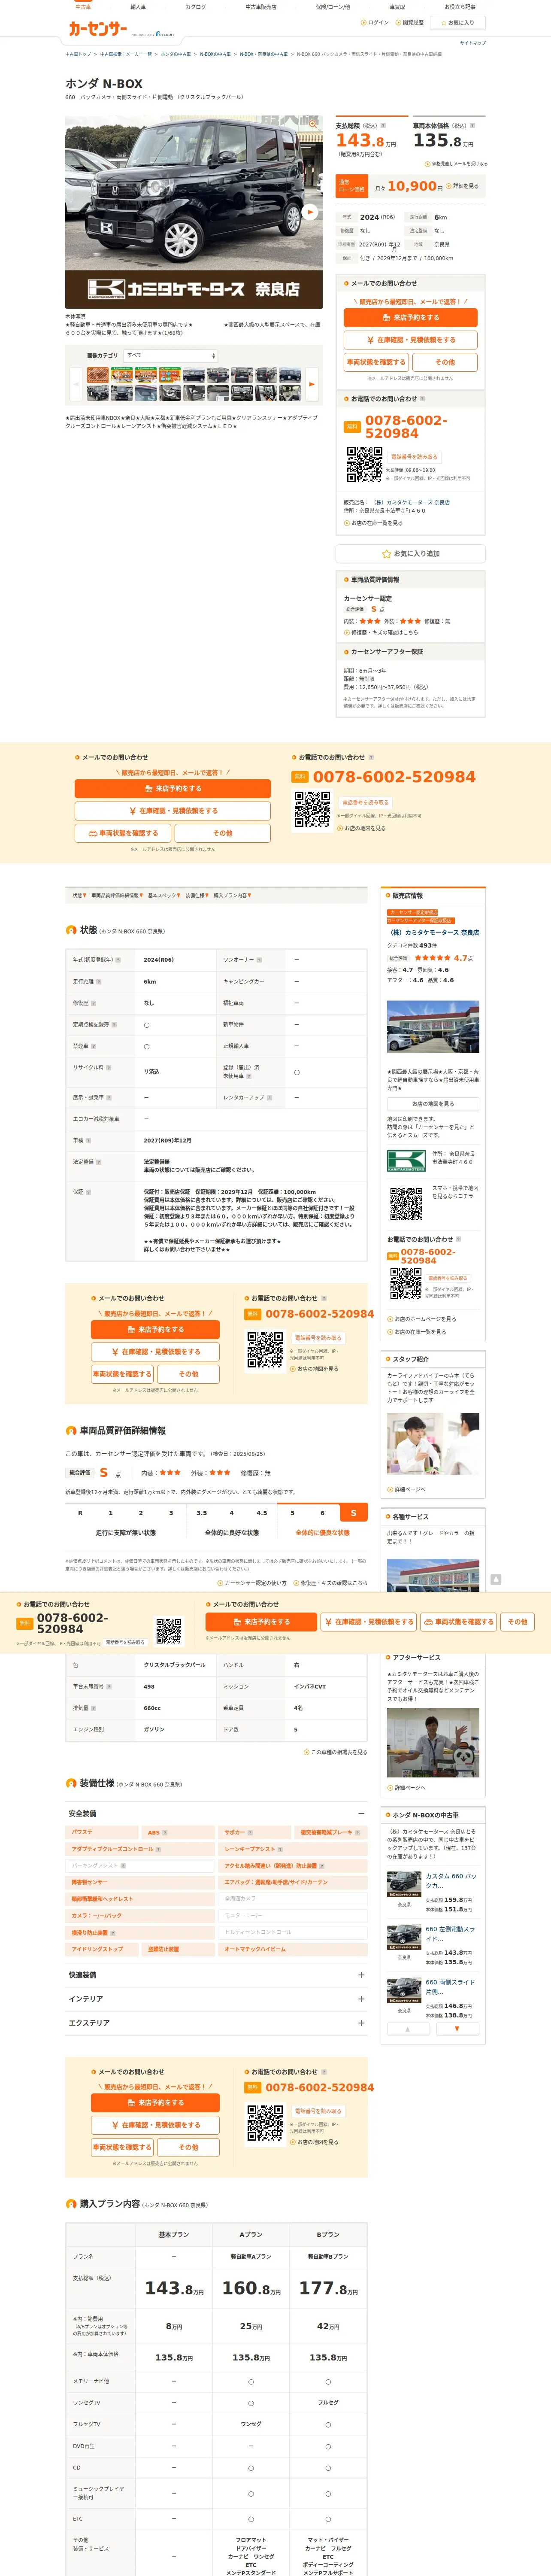The width and height of the screenshot is (551, 2576).
Task: Click the main black N-BOX photo
Action: pyautogui.click(x=194, y=212)
